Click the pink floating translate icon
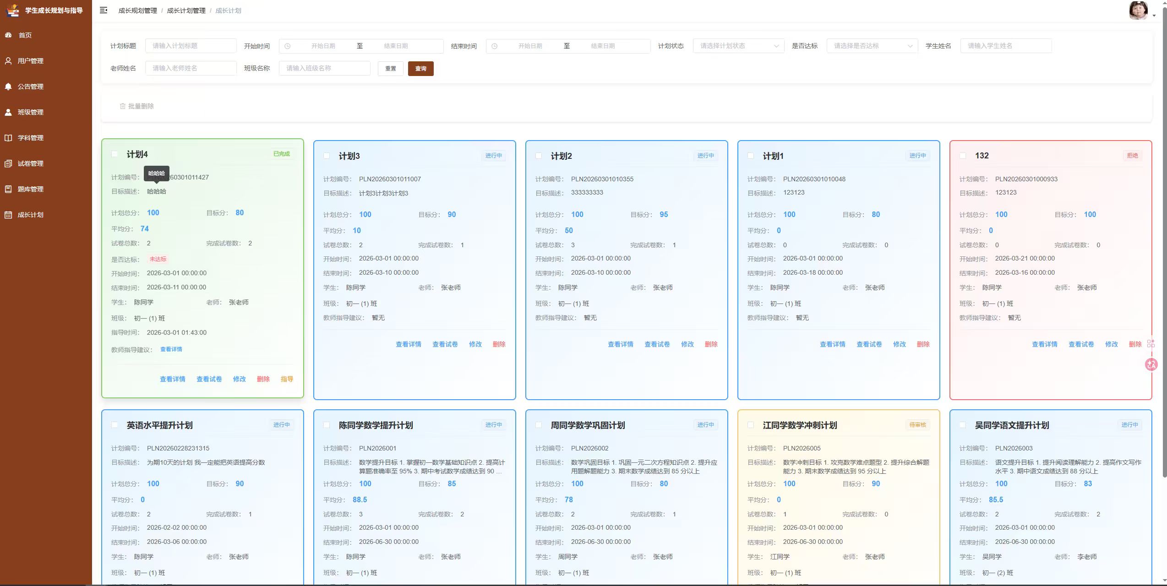 1151,364
